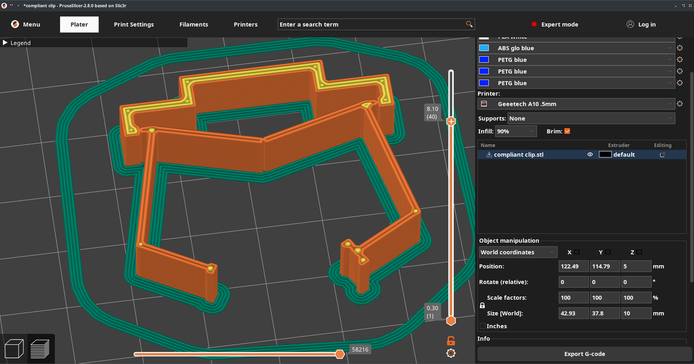The height and width of the screenshot is (364, 694).
Task: Open the Supports dropdown
Action: coord(591,118)
